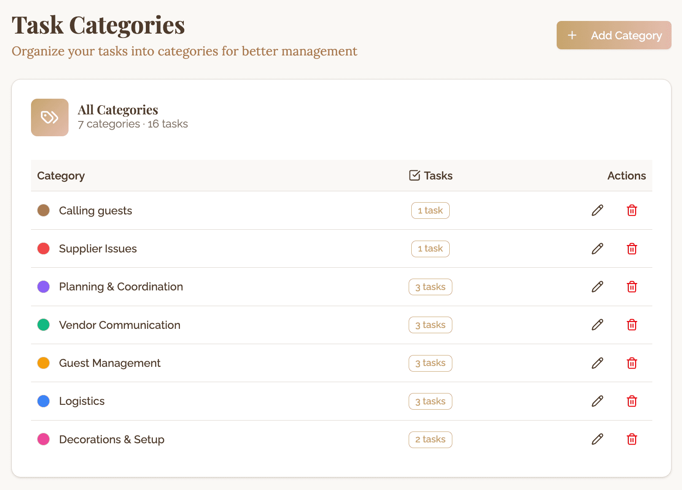Delete the Planning & Coordination category
This screenshot has width=682, height=490.
point(632,287)
